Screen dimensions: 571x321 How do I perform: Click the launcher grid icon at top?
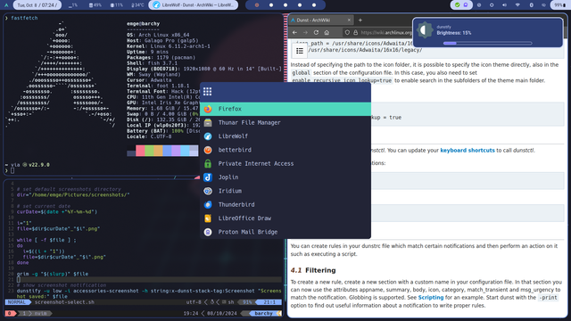(x=207, y=91)
